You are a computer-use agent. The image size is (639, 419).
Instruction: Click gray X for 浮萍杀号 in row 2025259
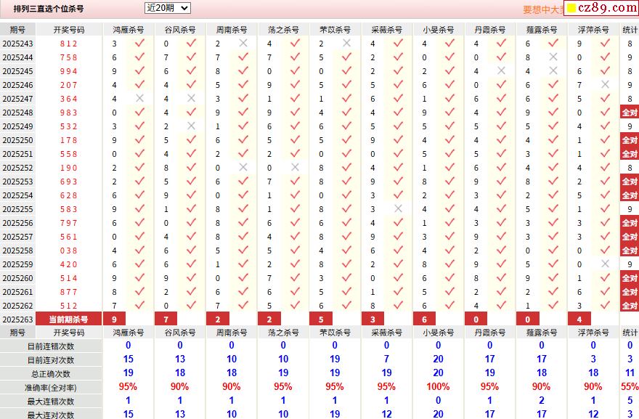coord(605,264)
